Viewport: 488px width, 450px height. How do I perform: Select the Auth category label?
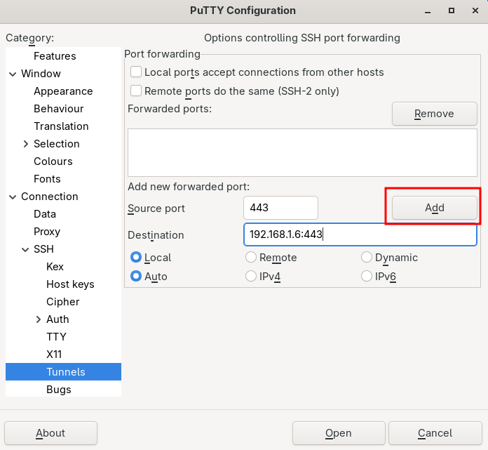tap(57, 319)
